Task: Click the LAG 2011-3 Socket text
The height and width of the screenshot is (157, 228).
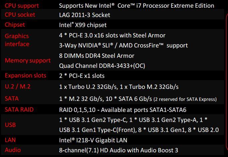Action: click(x=84, y=15)
